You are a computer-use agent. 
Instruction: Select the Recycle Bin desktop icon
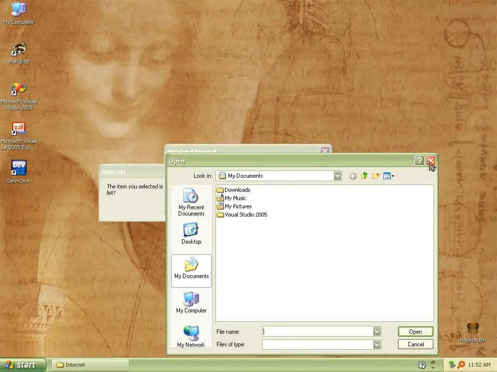(473, 332)
